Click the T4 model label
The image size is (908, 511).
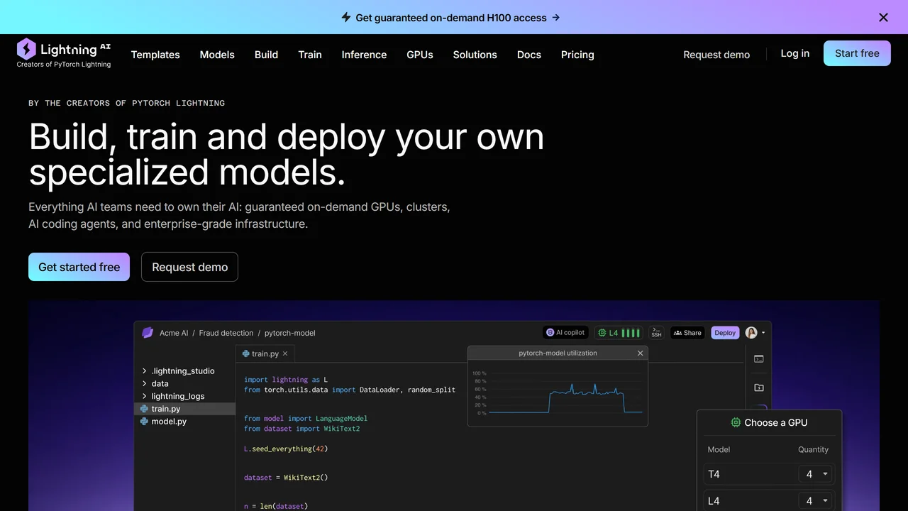click(x=714, y=474)
